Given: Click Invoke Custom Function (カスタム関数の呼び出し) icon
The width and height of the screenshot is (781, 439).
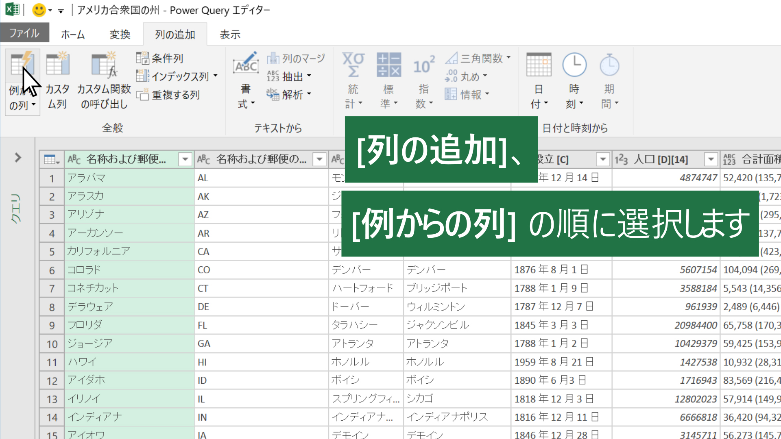Looking at the screenshot, I should pos(104,64).
